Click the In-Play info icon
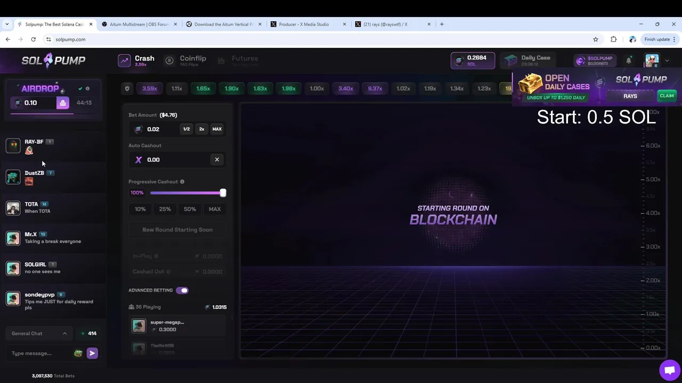This screenshot has width=682, height=383. 156,256
